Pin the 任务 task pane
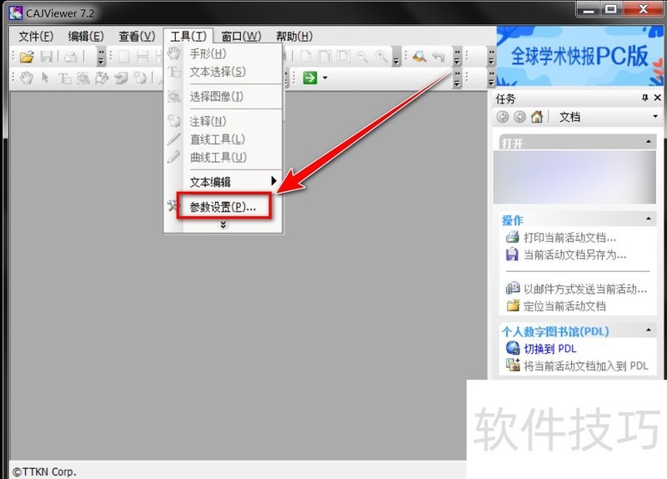The image size is (667, 479). click(x=644, y=98)
